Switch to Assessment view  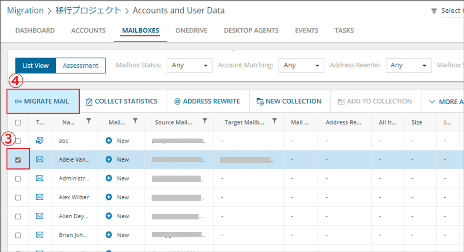tap(80, 65)
